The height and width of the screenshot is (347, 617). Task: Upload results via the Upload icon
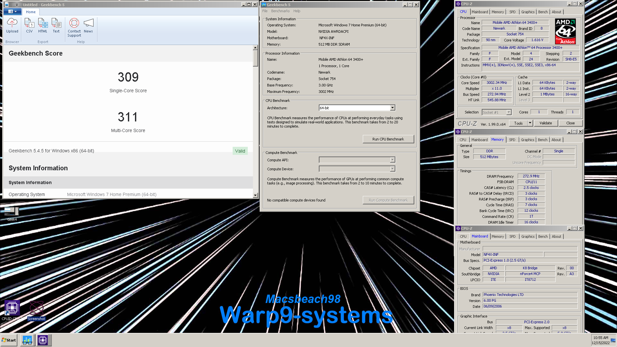pyautogui.click(x=12, y=26)
